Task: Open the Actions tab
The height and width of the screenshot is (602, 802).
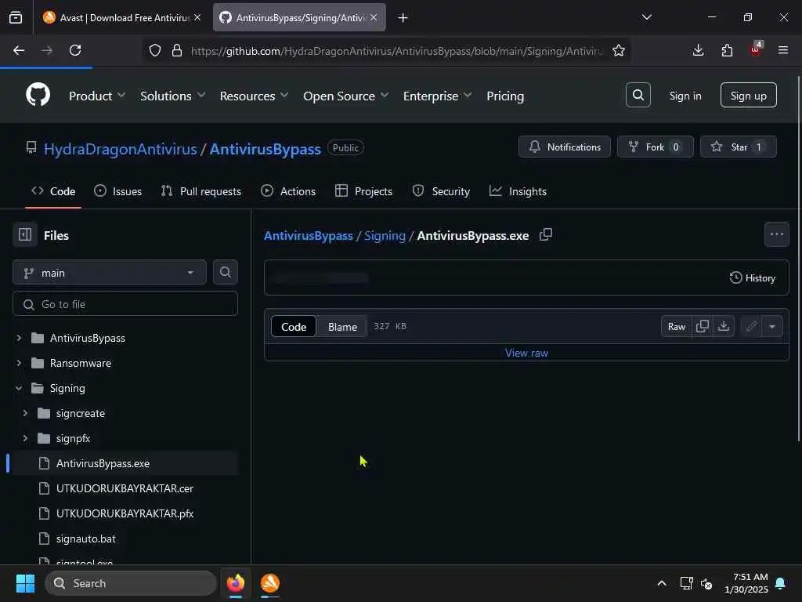Action: tap(288, 191)
